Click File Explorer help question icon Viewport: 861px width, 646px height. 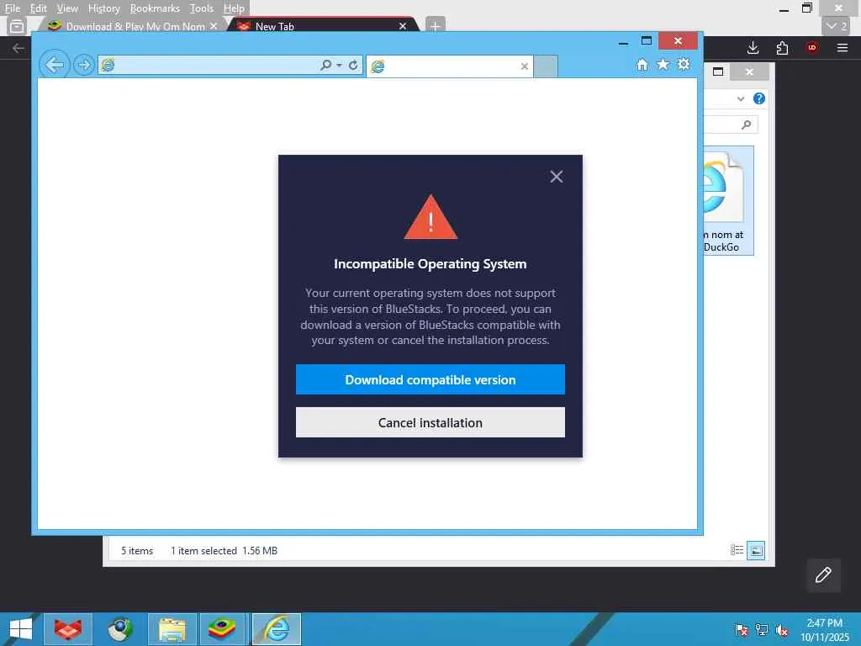click(x=759, y=98)
